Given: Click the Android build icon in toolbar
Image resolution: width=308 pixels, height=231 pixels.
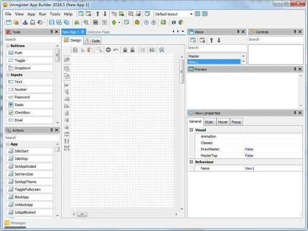Looking at the screenshot, I should click(x=114, y=23).
